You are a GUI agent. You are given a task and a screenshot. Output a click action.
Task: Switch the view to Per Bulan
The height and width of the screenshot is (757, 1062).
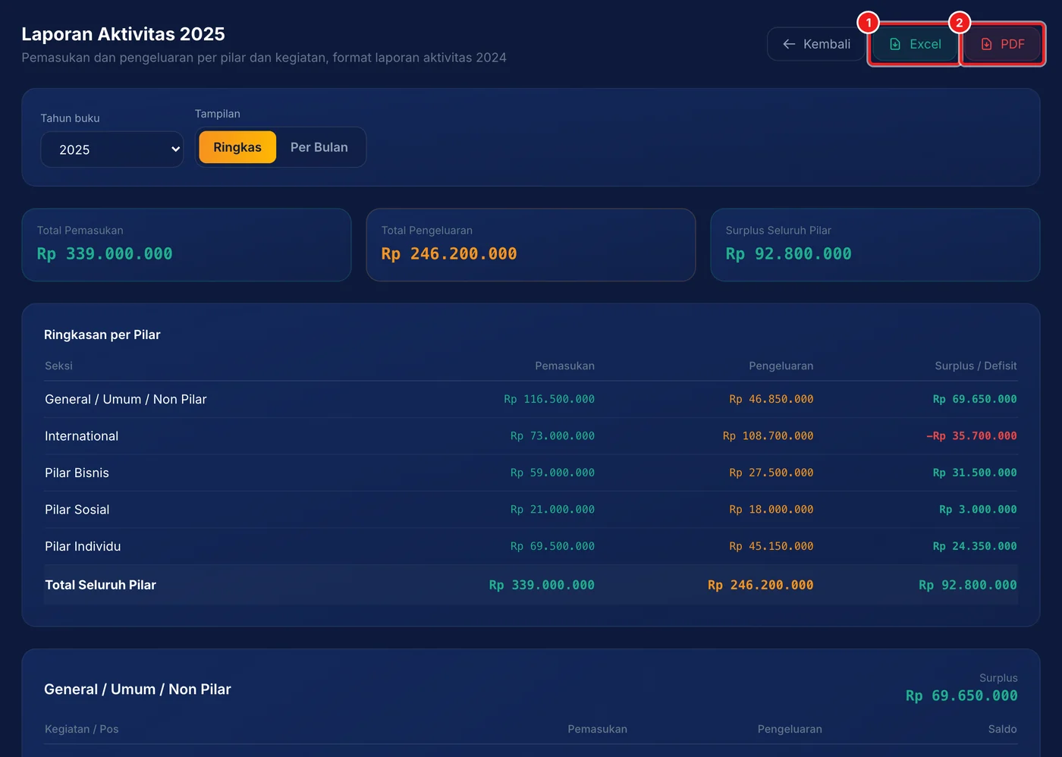319,147
